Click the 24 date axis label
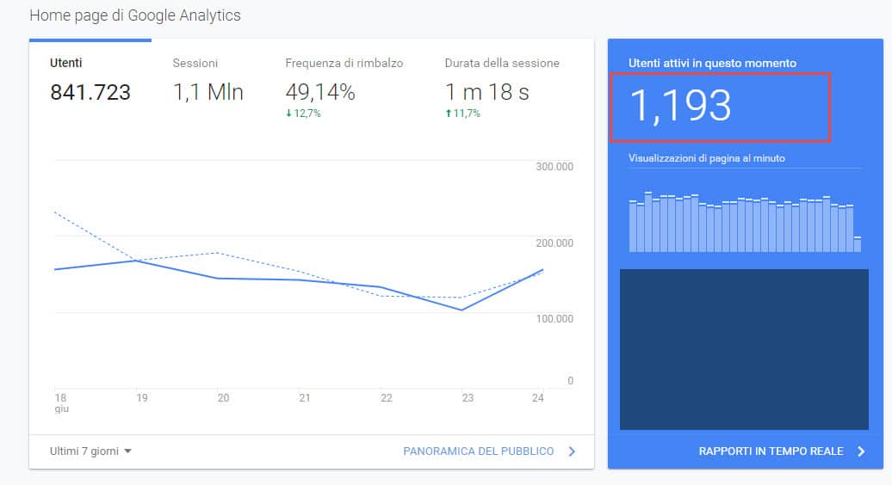This screenshot has width=892, height=485. [x=537, y=398]
